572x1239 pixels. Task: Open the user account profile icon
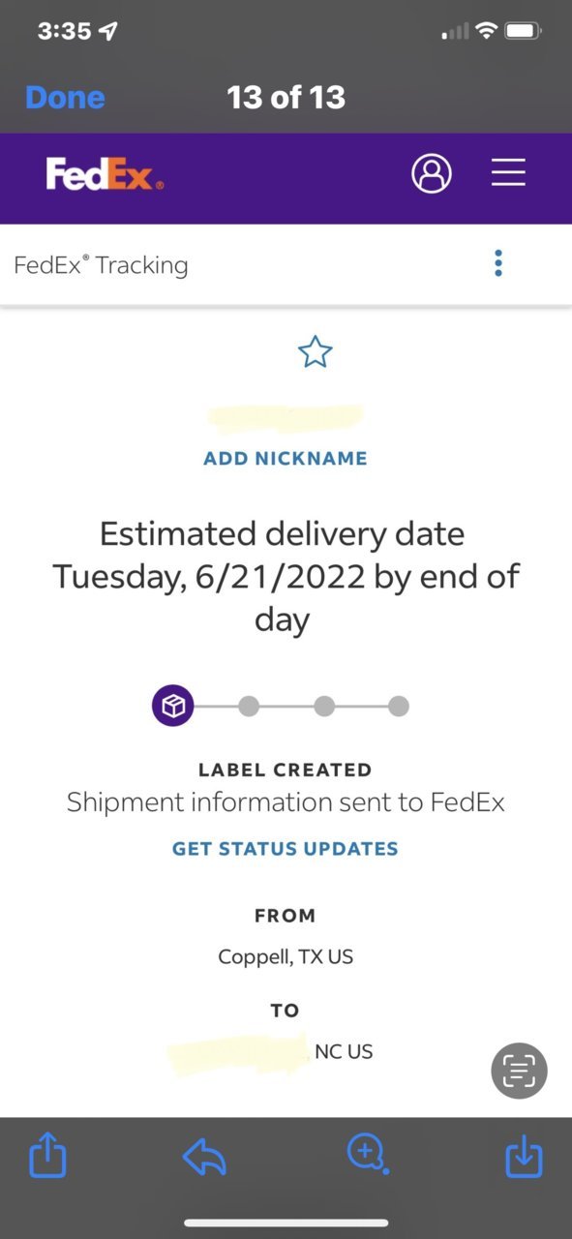click(x=432, y=173)
